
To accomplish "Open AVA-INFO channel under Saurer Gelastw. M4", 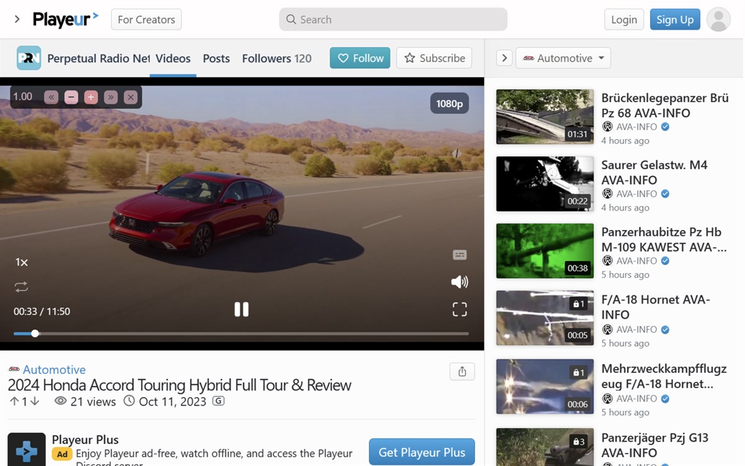I will click(x=636, y=194).
